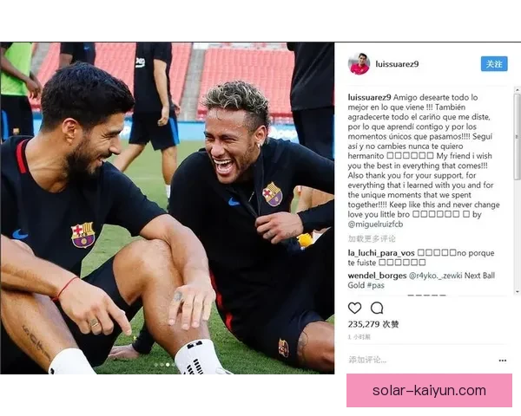Image resolution: width=521 pixels, height=416 pixels.
Task: Load more comments via 加载更多评论
Action: 372,238
